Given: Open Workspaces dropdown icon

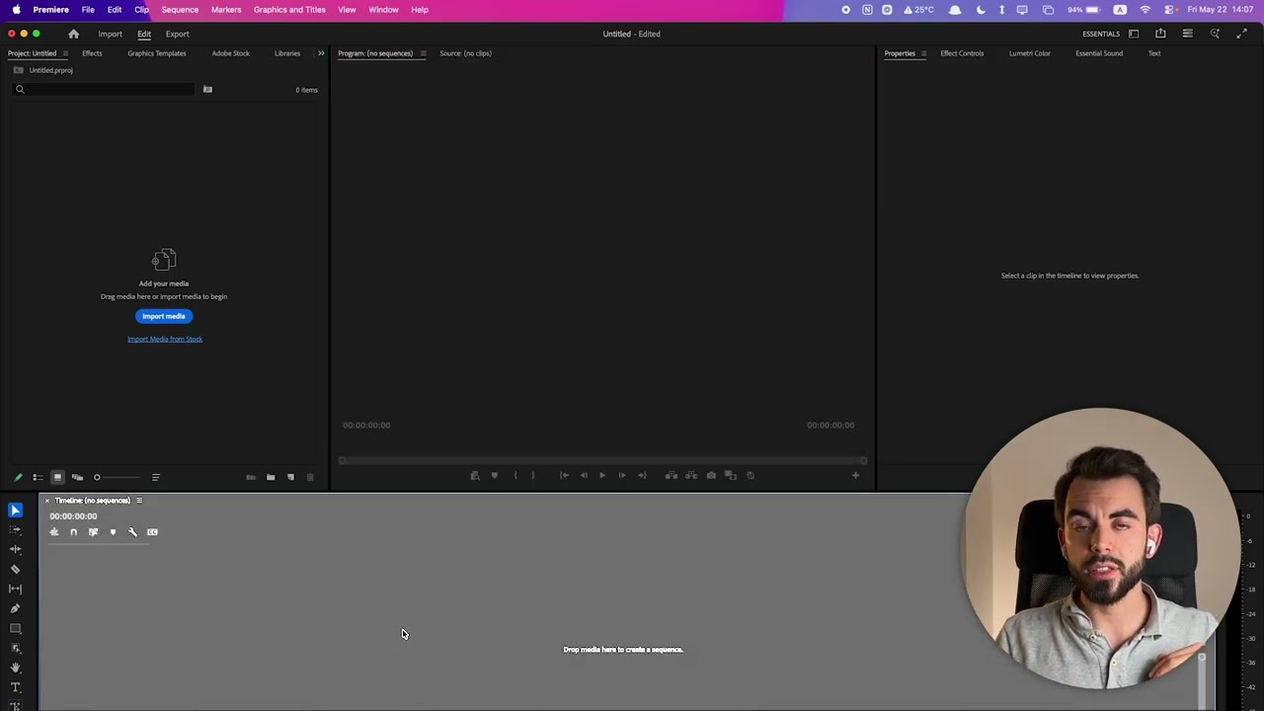Looking at the screenshot, I should tap(1134, 34).
